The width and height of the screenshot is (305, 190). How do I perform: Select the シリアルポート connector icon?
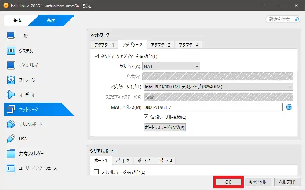tap(11, 124)
